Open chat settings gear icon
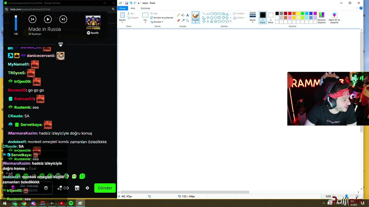 click(x=87, y=188)
